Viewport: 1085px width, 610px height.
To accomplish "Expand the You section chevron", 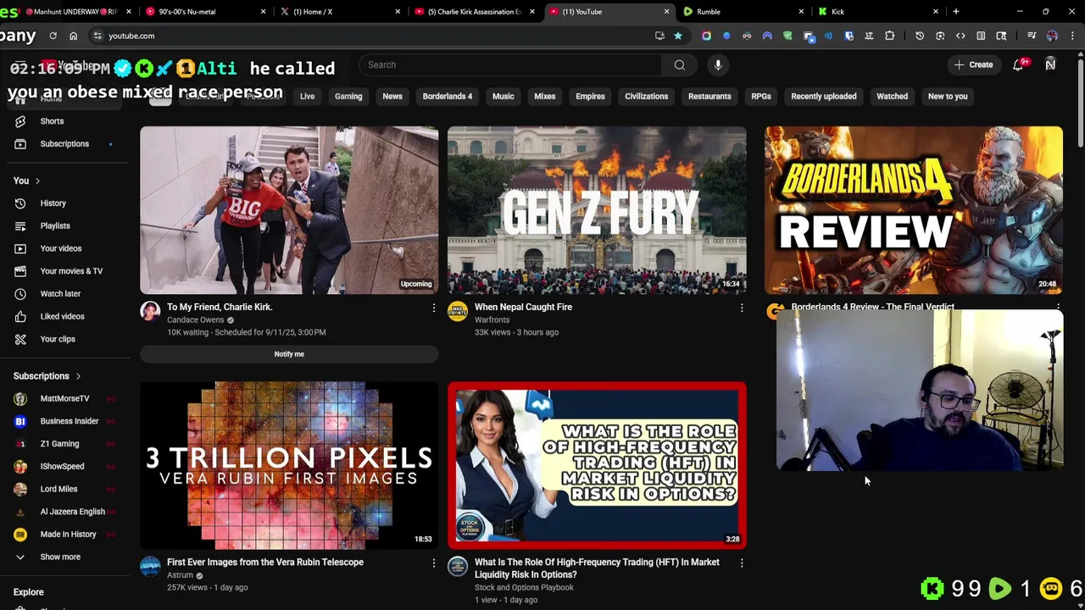I will (37, 180).
